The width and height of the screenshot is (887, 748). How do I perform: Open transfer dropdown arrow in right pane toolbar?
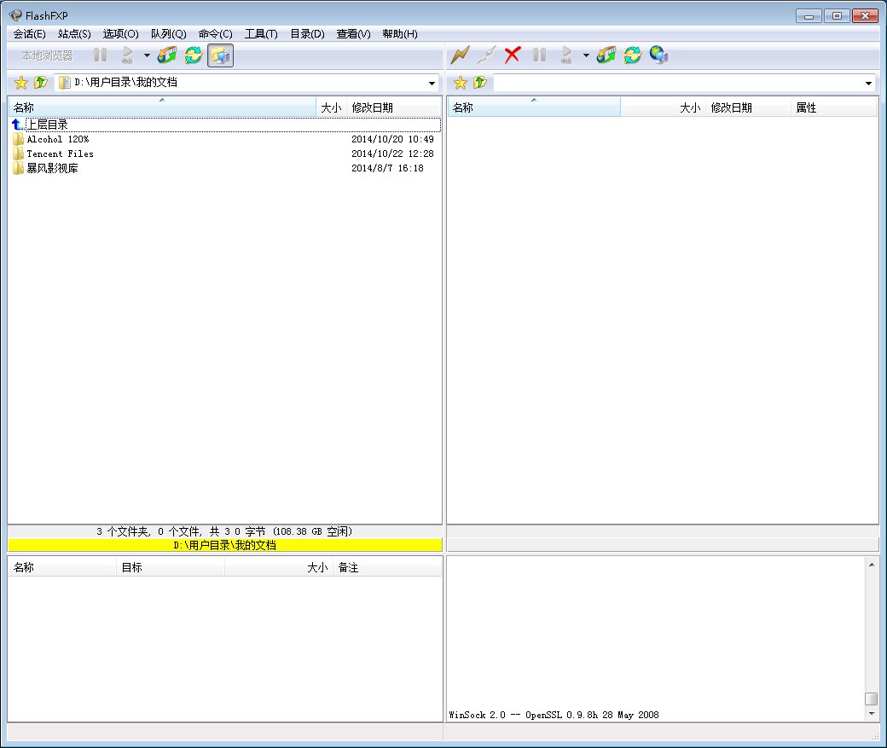point(586,55)
